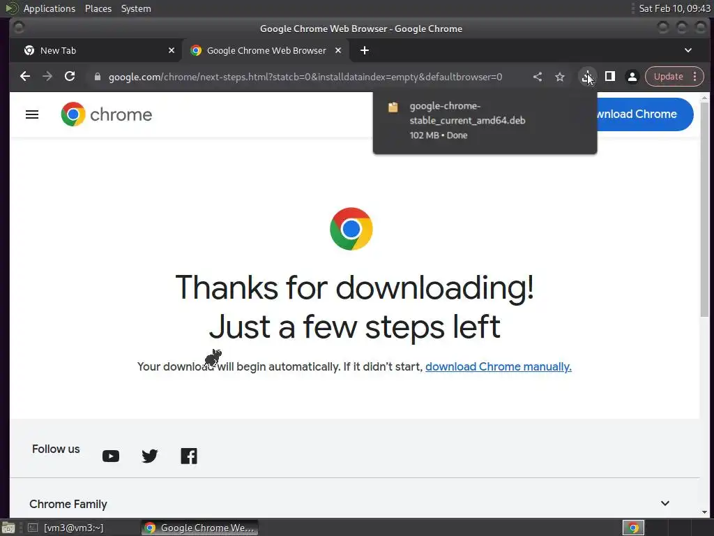The image size is (714, 536).
Task: Open the Places menu
Action: pos(98,8)
